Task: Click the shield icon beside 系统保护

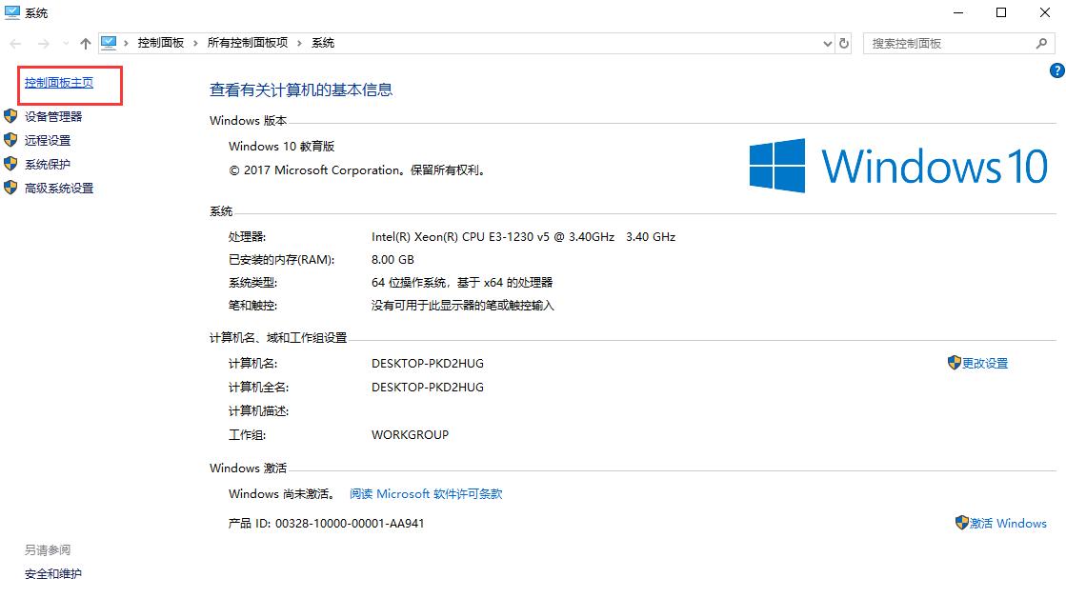Action: click(x=10, y=164)
